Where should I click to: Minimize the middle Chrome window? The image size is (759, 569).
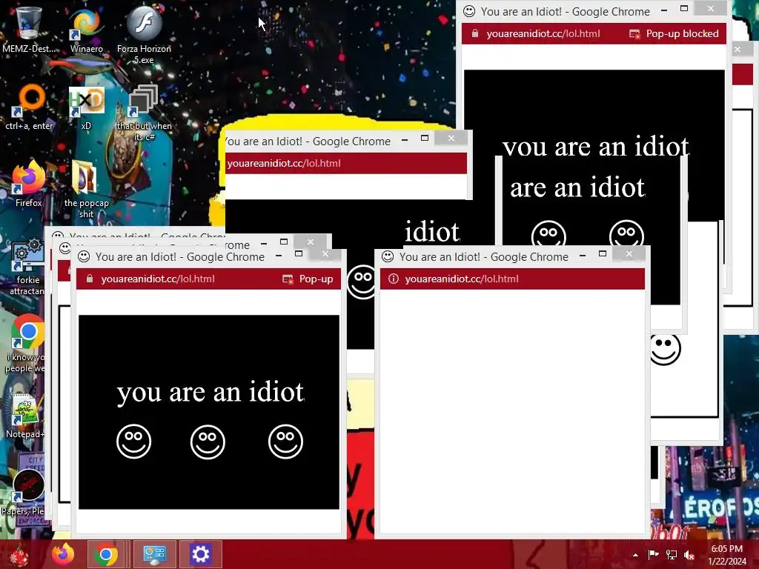[x=405, y=140]
